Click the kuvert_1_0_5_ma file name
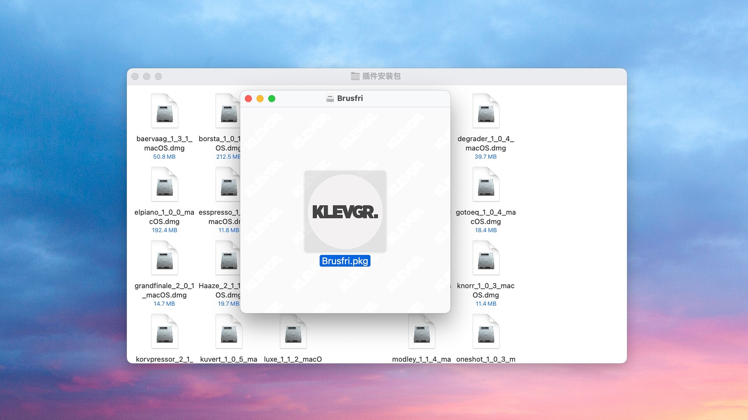 pos(229,359)
